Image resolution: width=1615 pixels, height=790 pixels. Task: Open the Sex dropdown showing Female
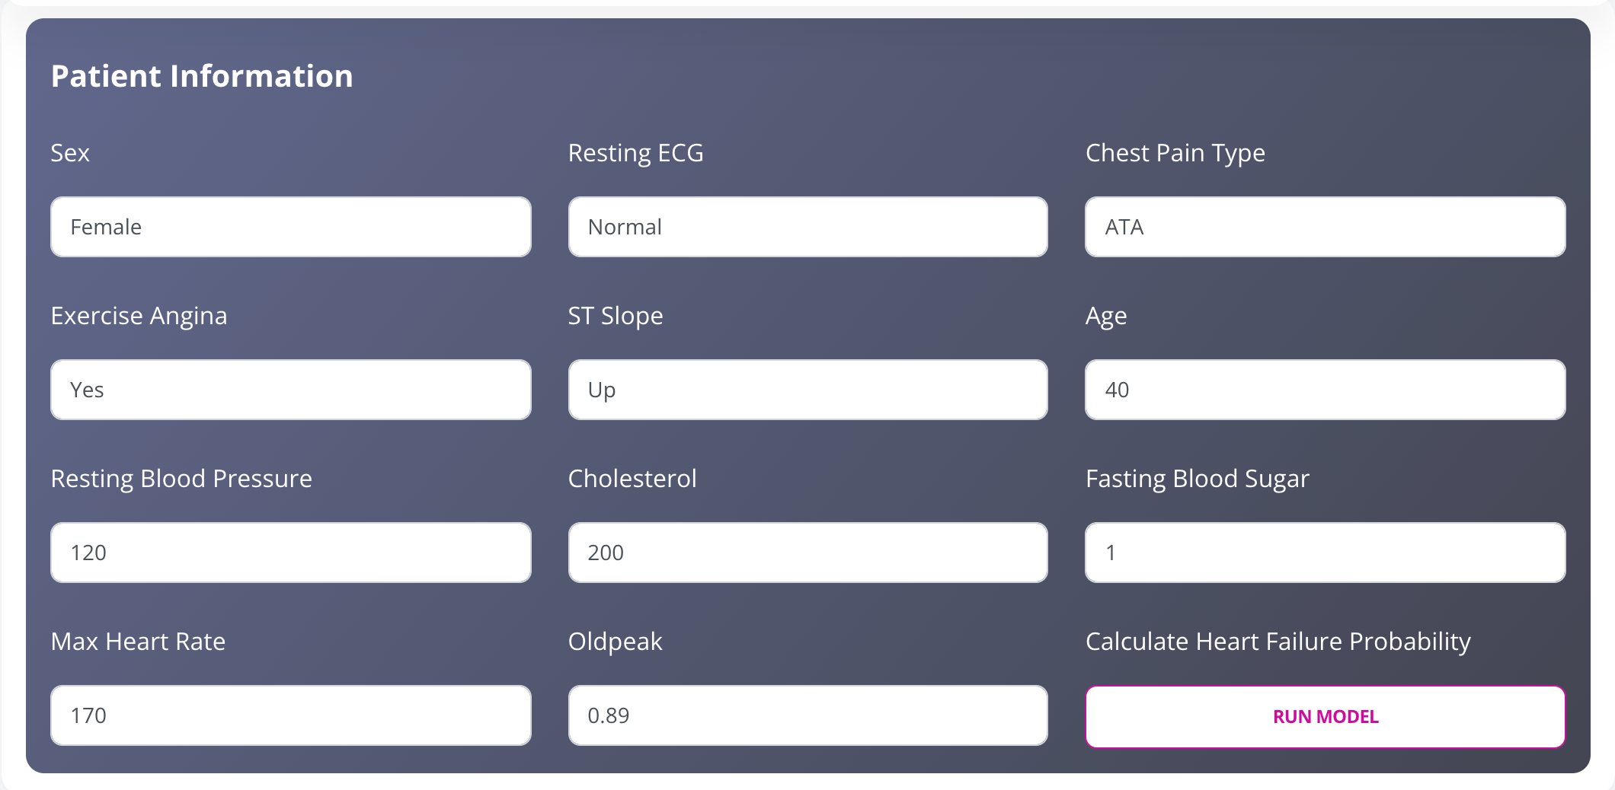pyautogui.click(x=291, y=227)
